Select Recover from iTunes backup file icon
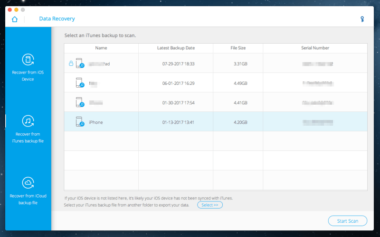The image size is (380, 237). [x=28, y=121]
